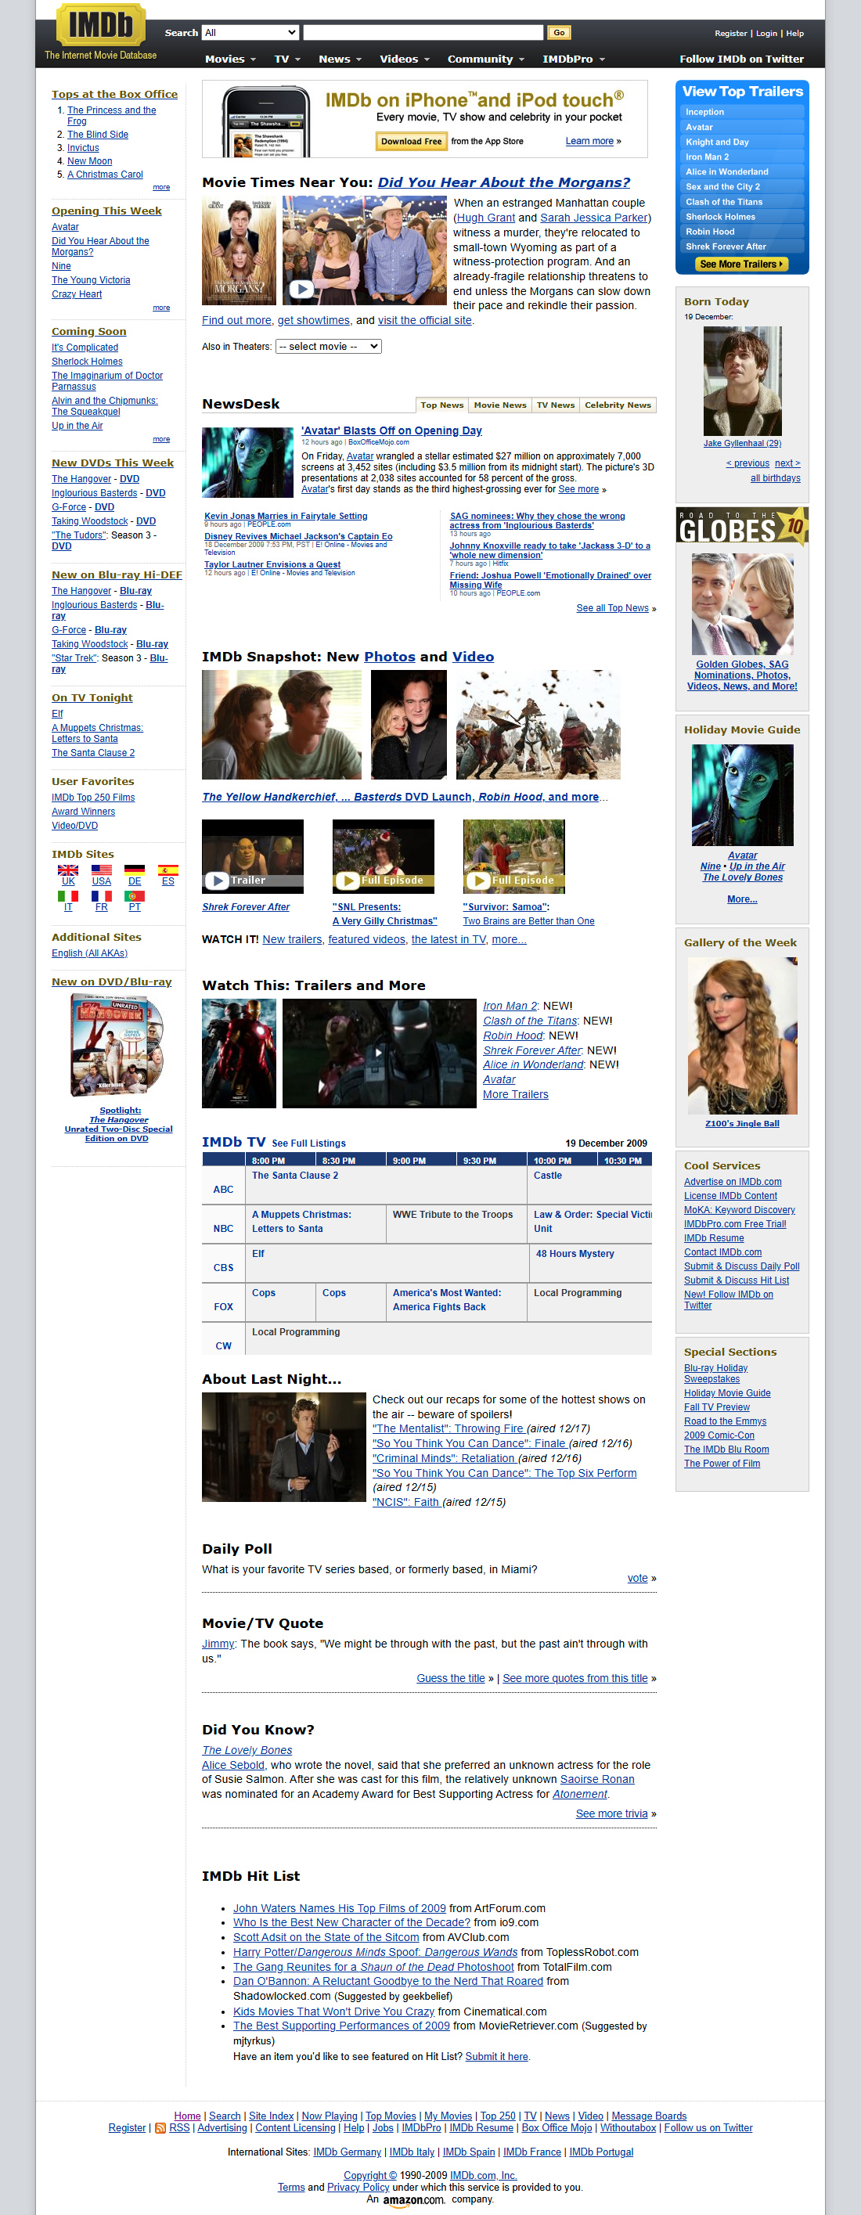Click the next birthdays link

[x=788, y=463]
